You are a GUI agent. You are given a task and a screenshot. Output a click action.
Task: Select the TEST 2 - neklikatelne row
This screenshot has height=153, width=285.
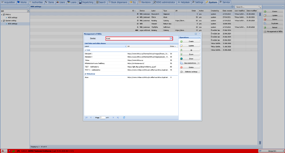point(131,70)
